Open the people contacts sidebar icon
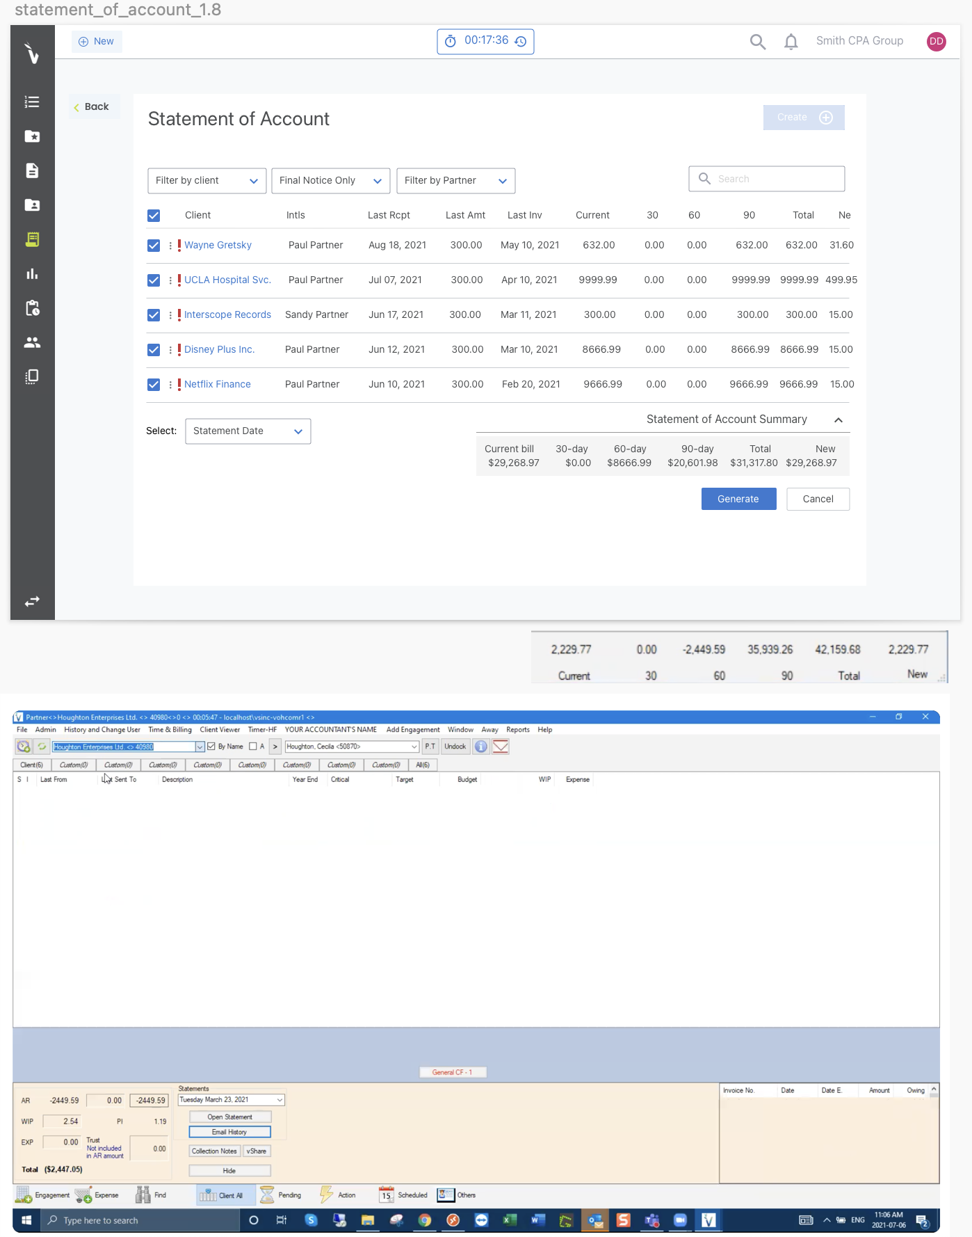The image size is (972, 1237). (x=32, y=342)
